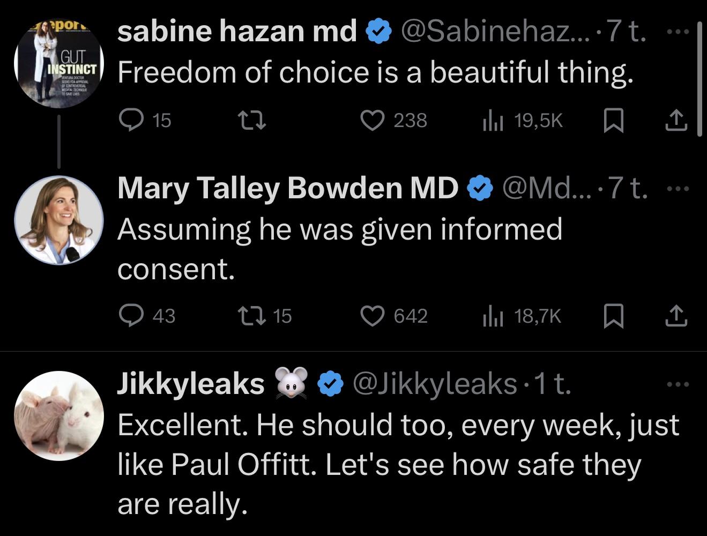Like Mary Talley Bowden's tweet

(x=373, y=316)
